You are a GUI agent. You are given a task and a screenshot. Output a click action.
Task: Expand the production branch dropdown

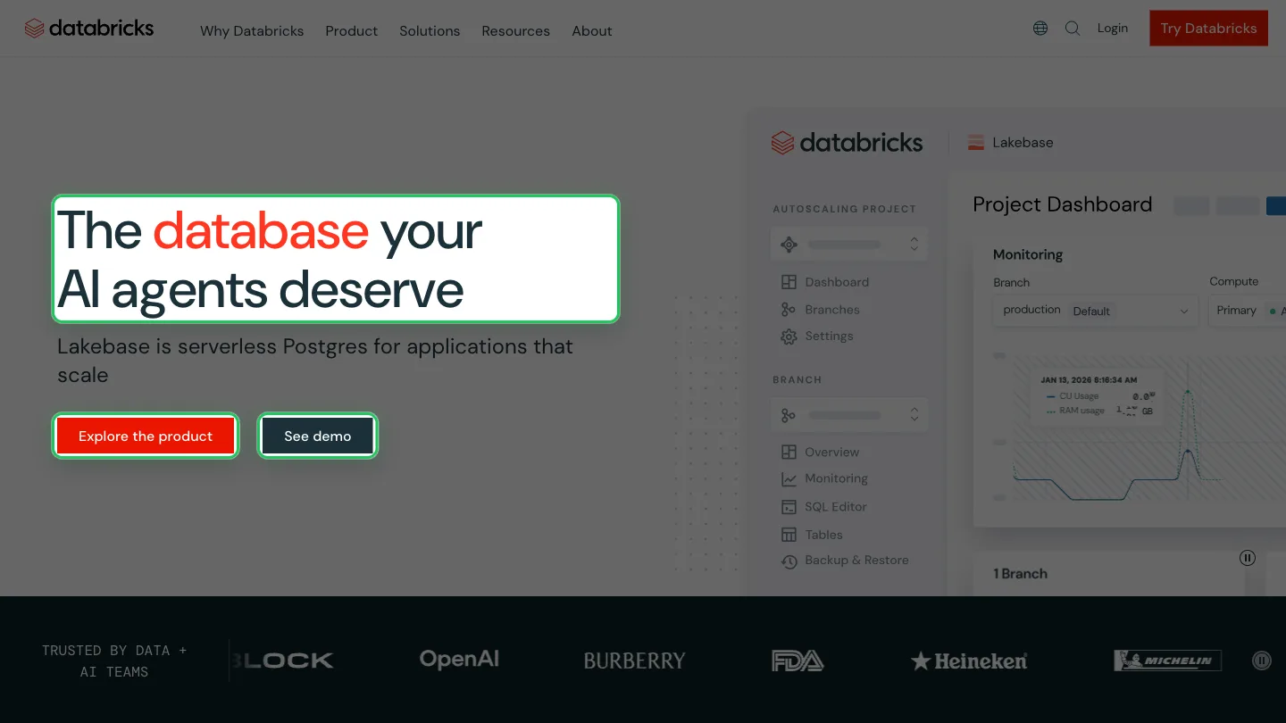[x=1095, y=311]
